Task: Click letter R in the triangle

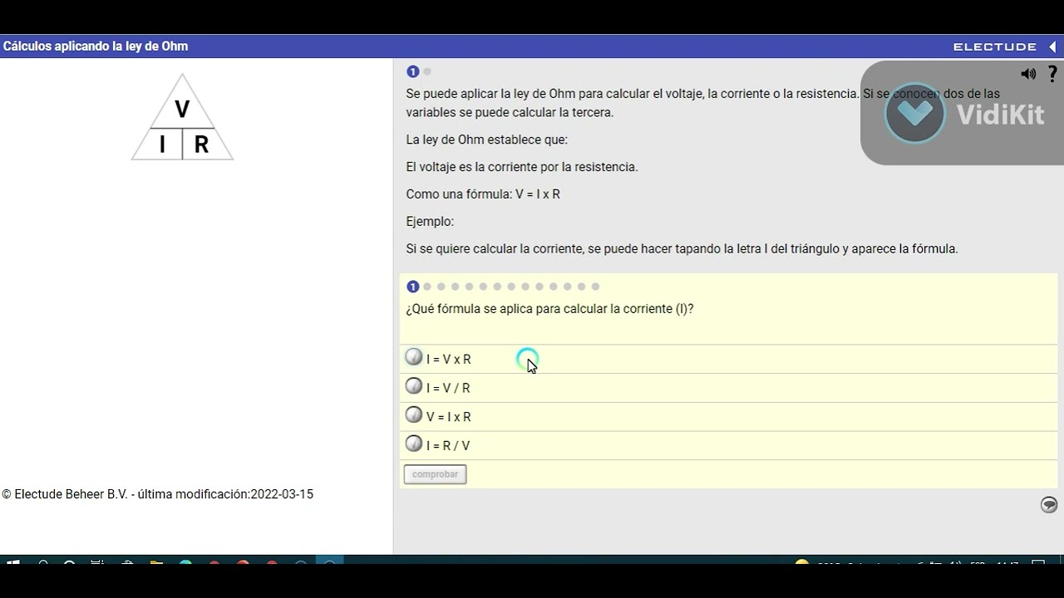Action: [x=201, y=145]
